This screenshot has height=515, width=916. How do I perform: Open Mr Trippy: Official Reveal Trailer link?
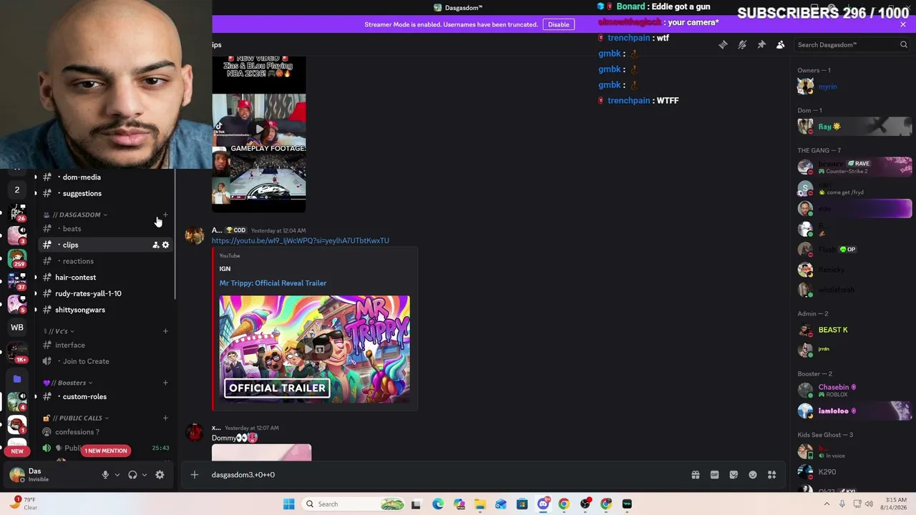(x=273, y=283)
